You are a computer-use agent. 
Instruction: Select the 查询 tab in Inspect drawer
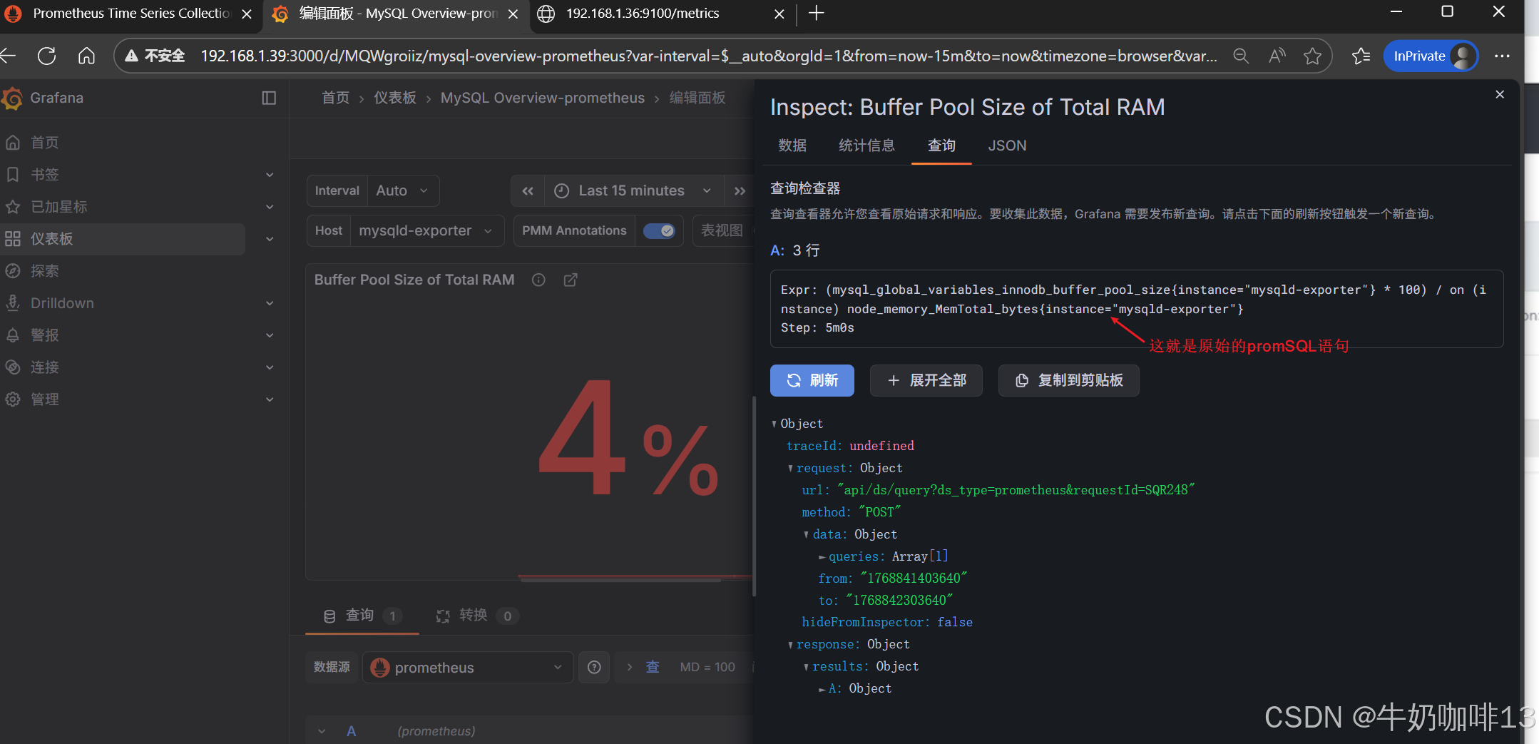click(x=941, y=146)
